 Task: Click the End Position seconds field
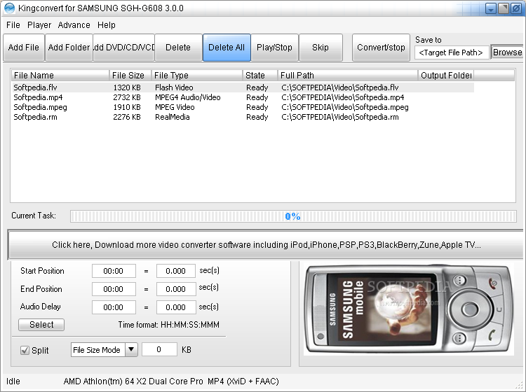point(176,289)
